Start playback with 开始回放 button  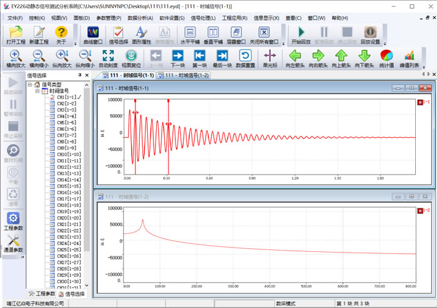pyautogui.click(x=302, y=32)
